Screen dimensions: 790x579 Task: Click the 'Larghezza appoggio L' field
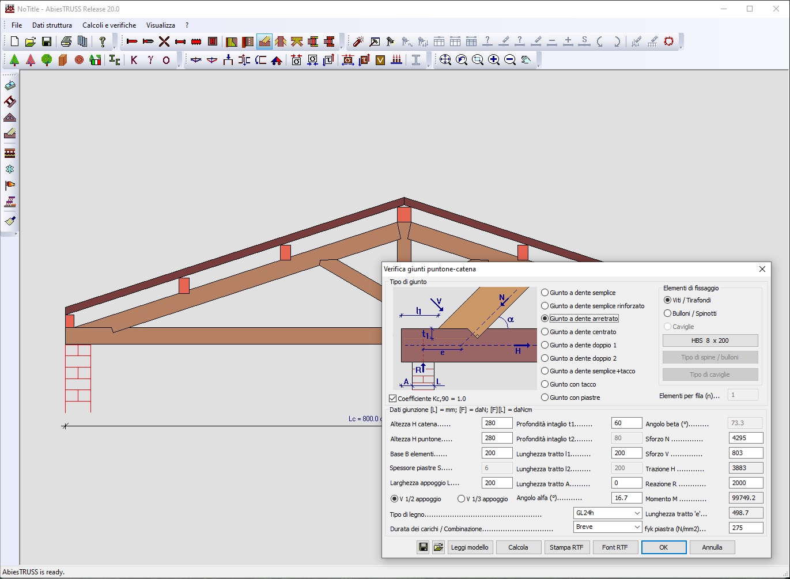(497, 483)
